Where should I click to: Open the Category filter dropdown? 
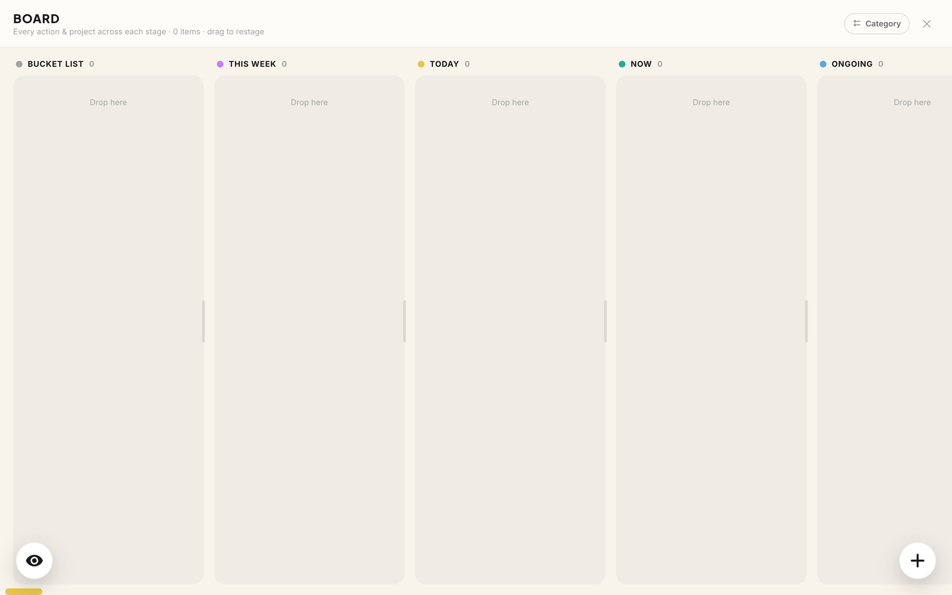pos(877,24)
